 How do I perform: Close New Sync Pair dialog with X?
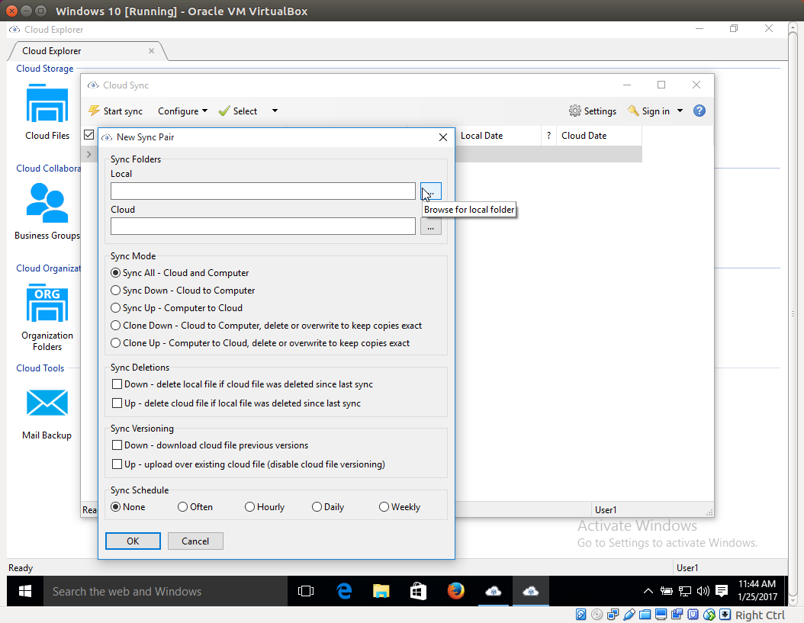[443, 137]
